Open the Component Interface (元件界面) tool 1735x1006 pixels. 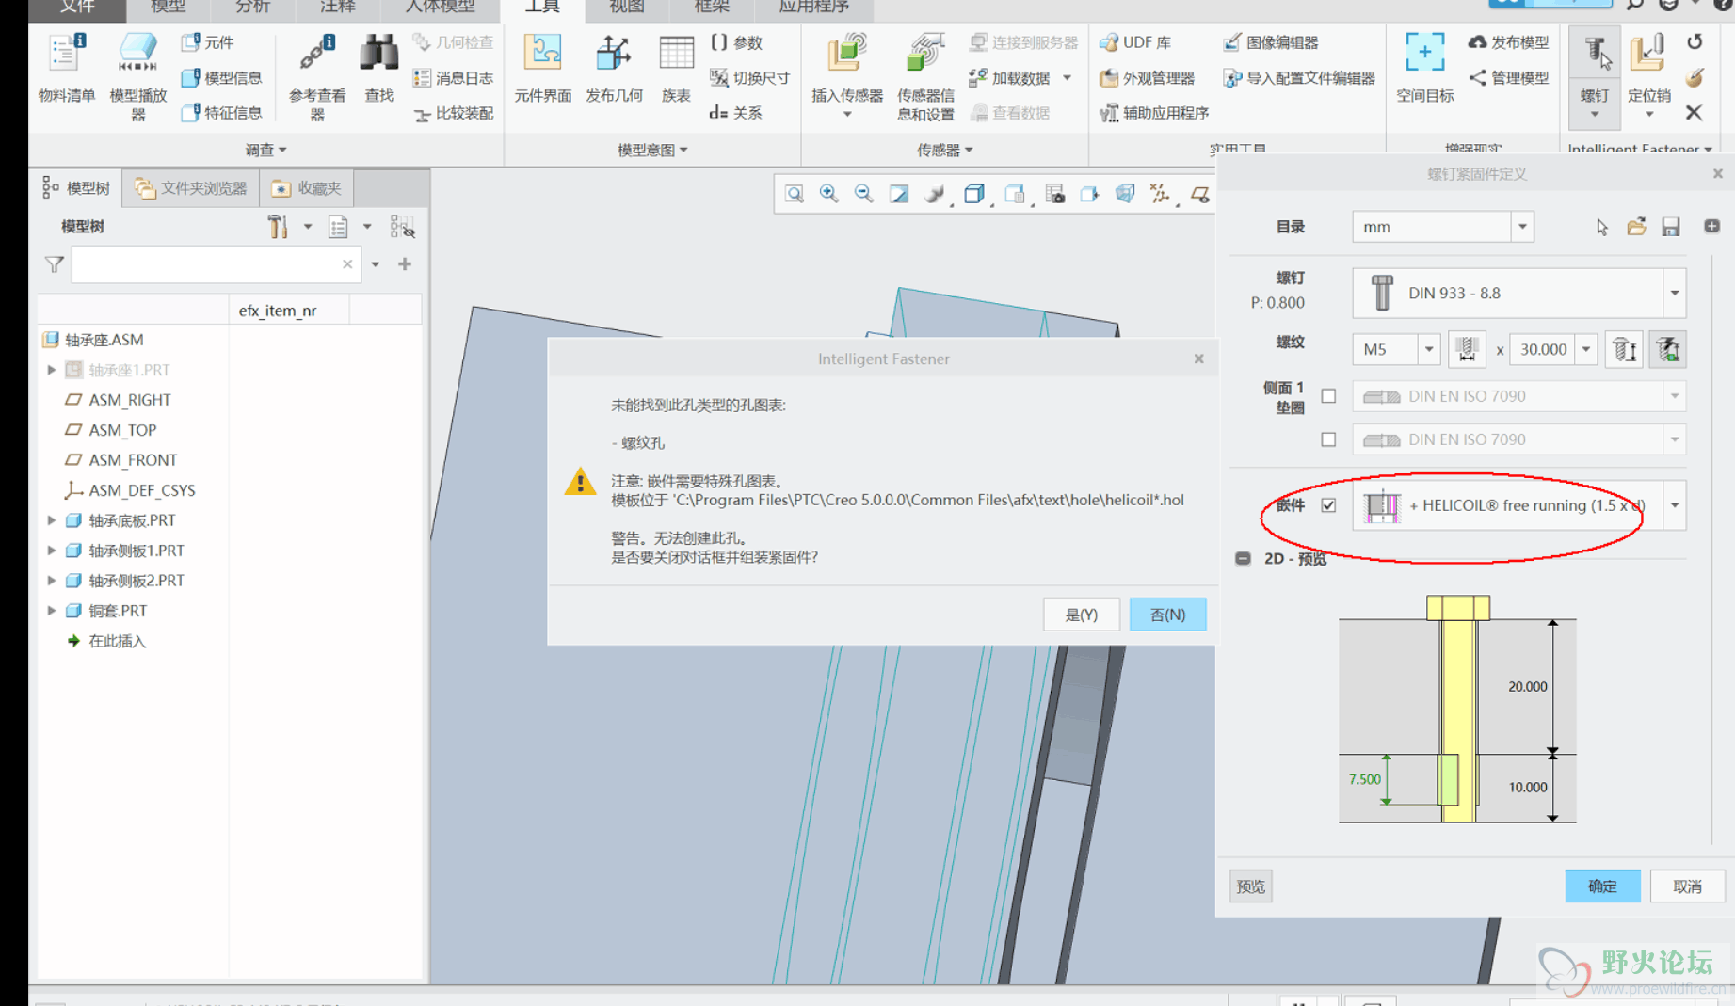click(x=543, y=68)
